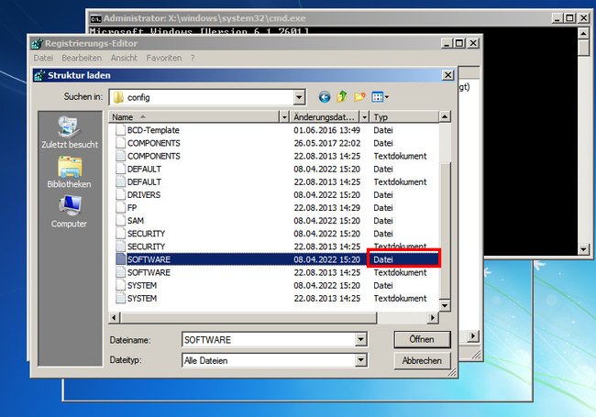This screenshot has width=596, height=417.
Task: Close the Struktur laden dialog
Action: click(448, 75)
